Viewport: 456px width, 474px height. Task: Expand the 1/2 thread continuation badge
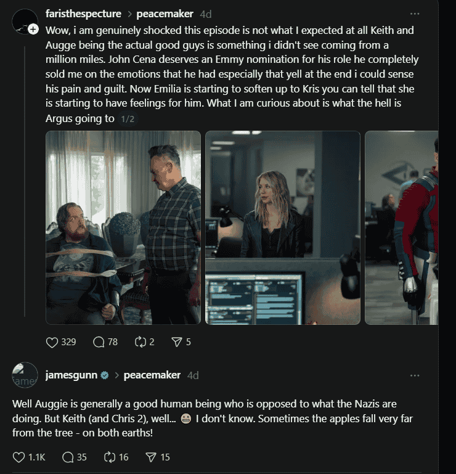[x=128, y=119]
